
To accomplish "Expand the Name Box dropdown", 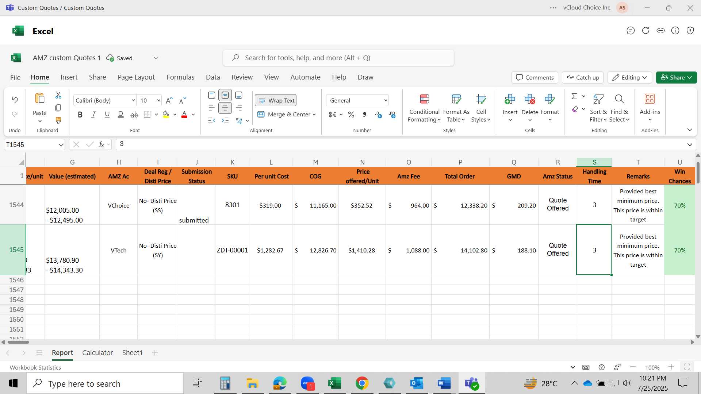I will 61,145.
